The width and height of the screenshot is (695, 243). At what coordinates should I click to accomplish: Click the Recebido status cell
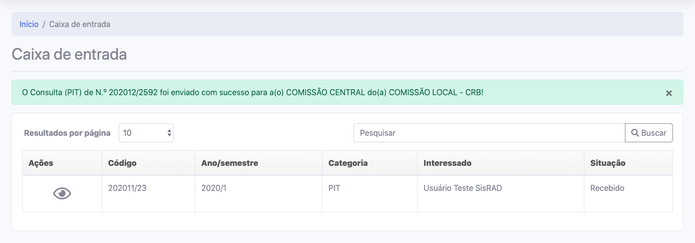pos(607,188)
